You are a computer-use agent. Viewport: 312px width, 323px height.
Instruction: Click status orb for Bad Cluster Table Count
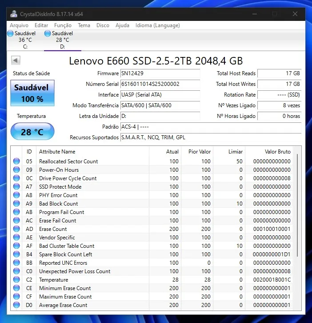[16, 246]
